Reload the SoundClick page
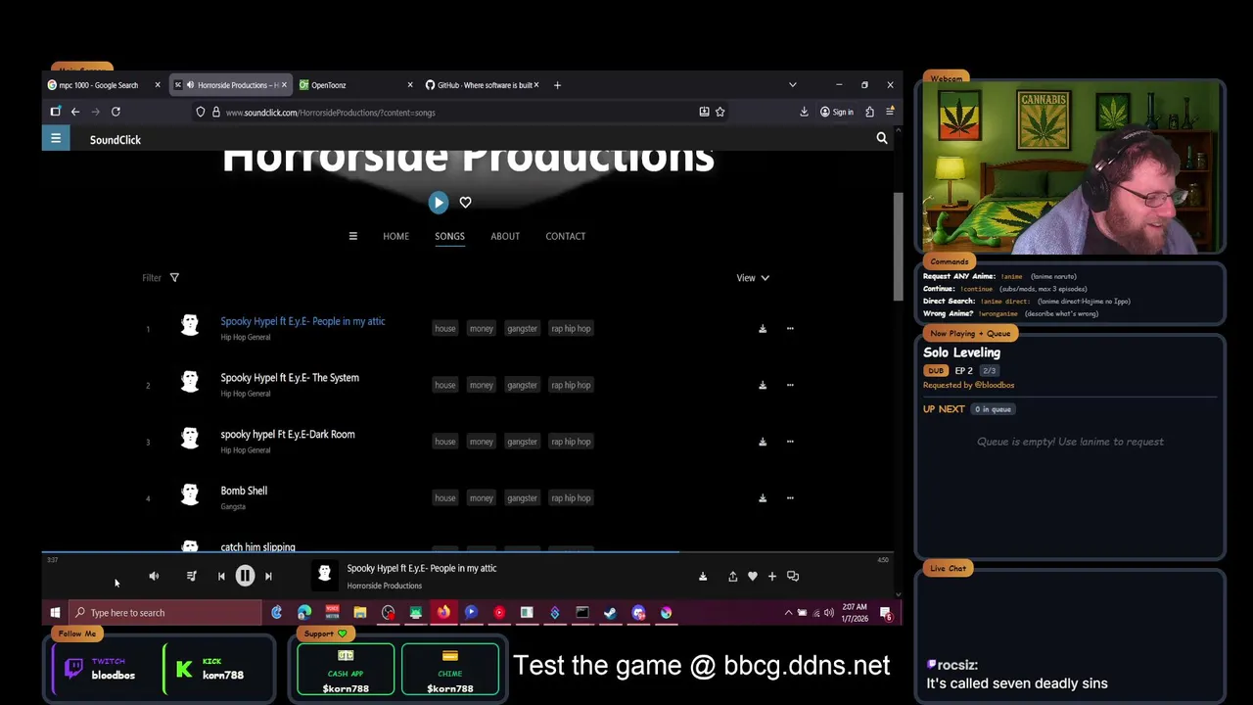The width and height of the screenshot is (1253, 705). click(x=116, y=113)
